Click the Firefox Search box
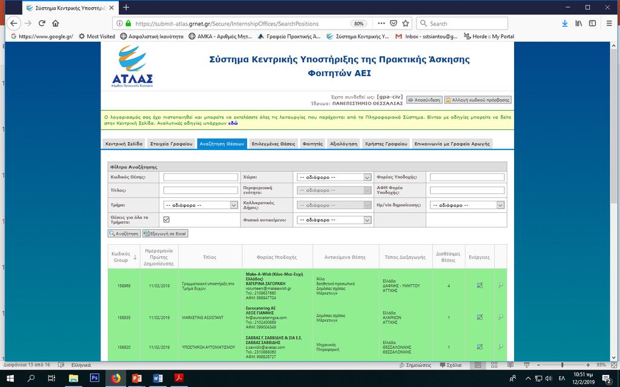The image size is (620, 387). tap(462, 24)
